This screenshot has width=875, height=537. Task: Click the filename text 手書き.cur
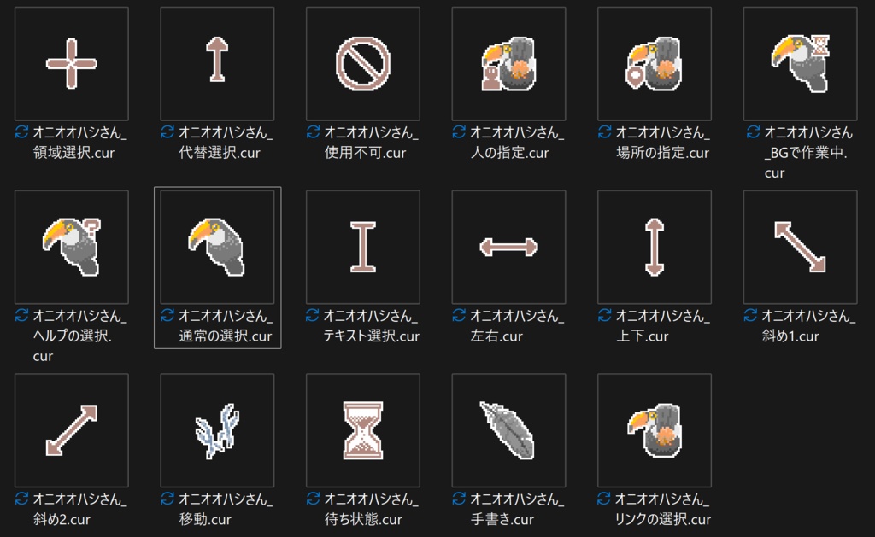coord(502,519)
